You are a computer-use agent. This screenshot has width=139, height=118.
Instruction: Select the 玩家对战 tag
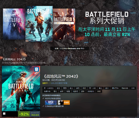tap(125, 88)
